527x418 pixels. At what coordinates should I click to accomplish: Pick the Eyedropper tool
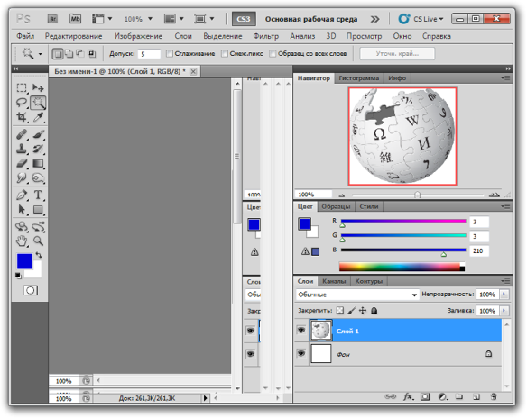(38, 117)
